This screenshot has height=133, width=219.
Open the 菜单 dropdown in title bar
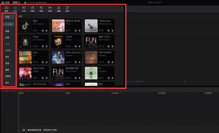(16, 2)
